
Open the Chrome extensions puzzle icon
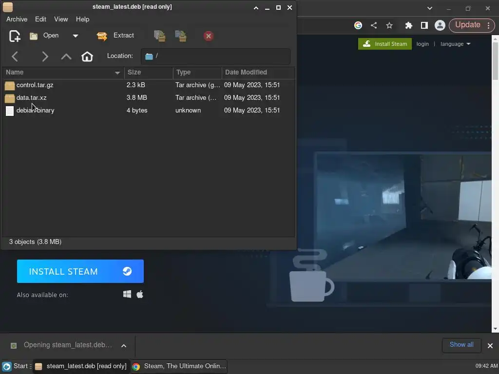(409, 25)
